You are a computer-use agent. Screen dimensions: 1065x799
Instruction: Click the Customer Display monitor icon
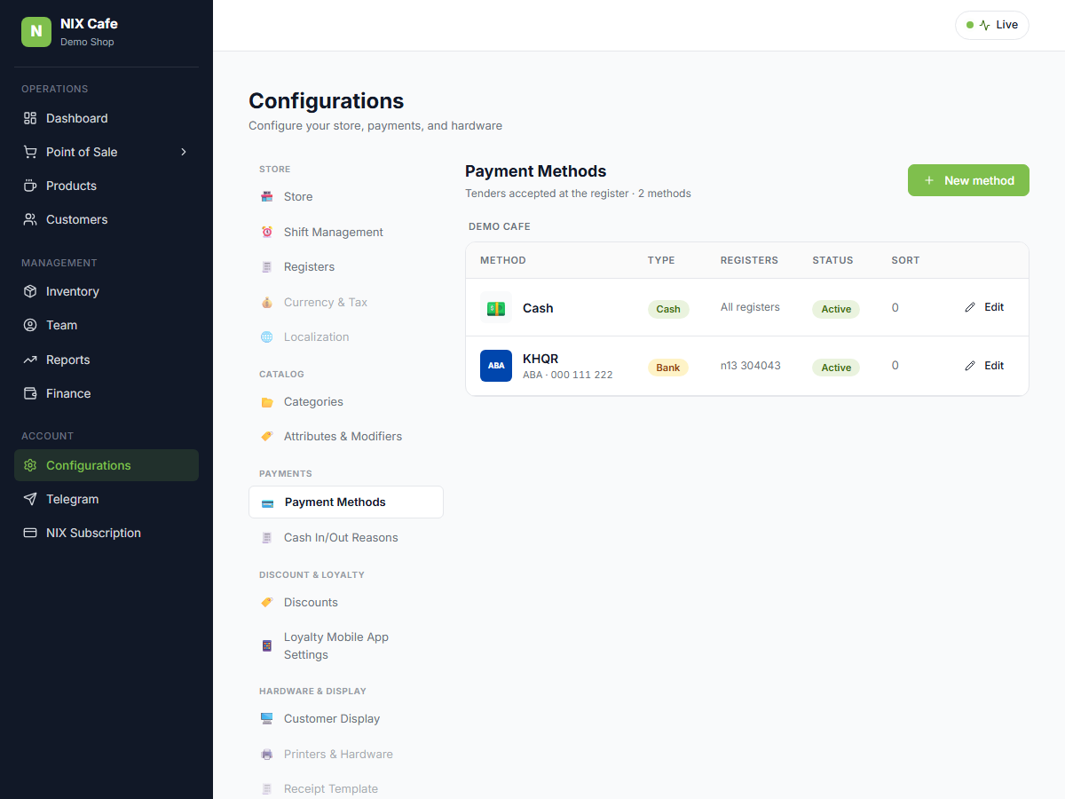tap(267, 718)
